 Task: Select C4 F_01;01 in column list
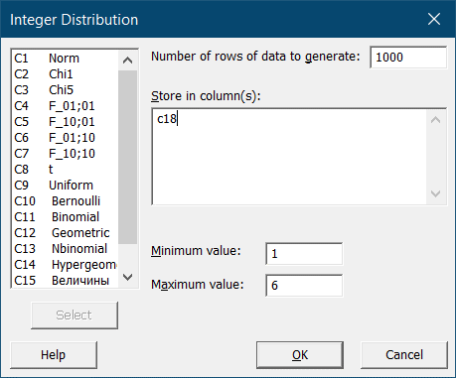[66, 106]
